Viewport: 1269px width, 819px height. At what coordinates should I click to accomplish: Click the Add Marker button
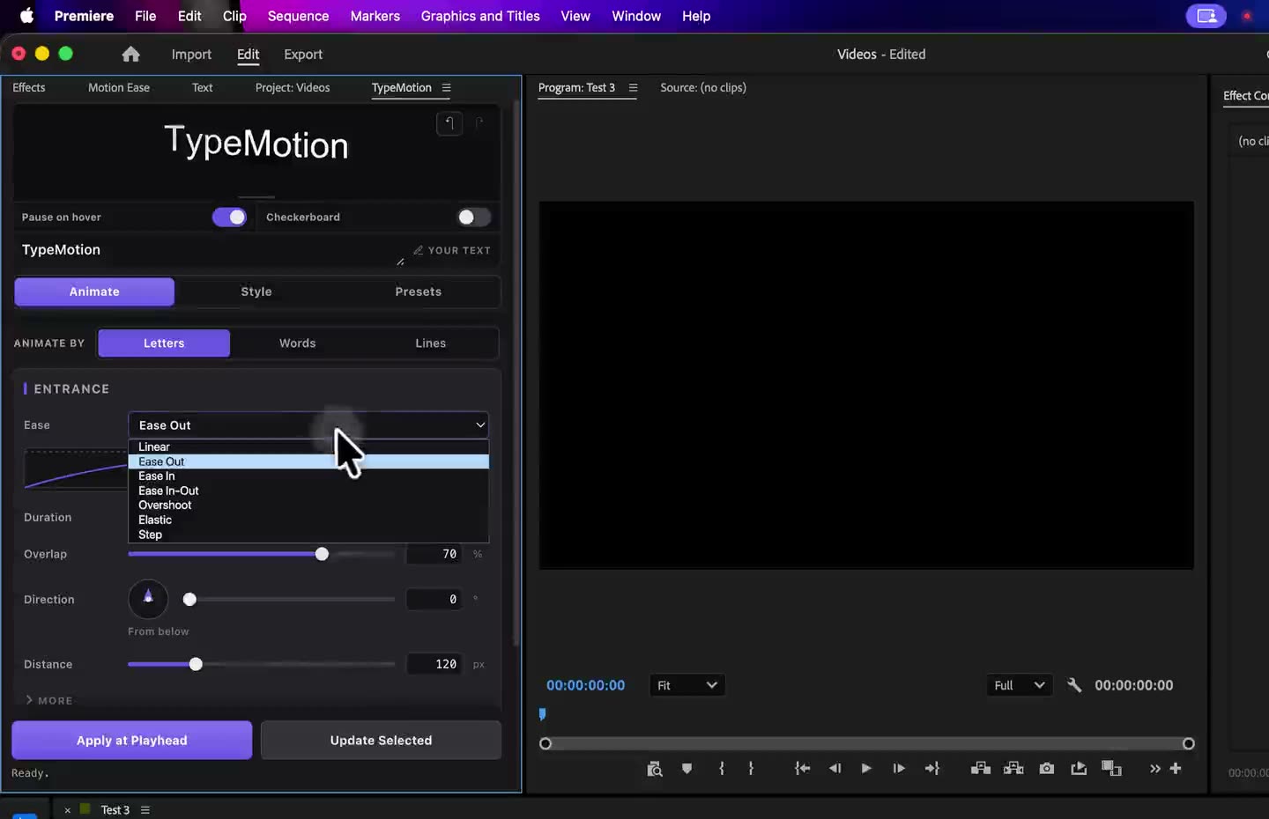(687, 769)
